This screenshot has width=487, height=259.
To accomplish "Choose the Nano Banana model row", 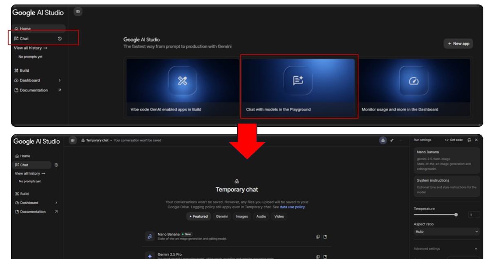I will [237, 236].
